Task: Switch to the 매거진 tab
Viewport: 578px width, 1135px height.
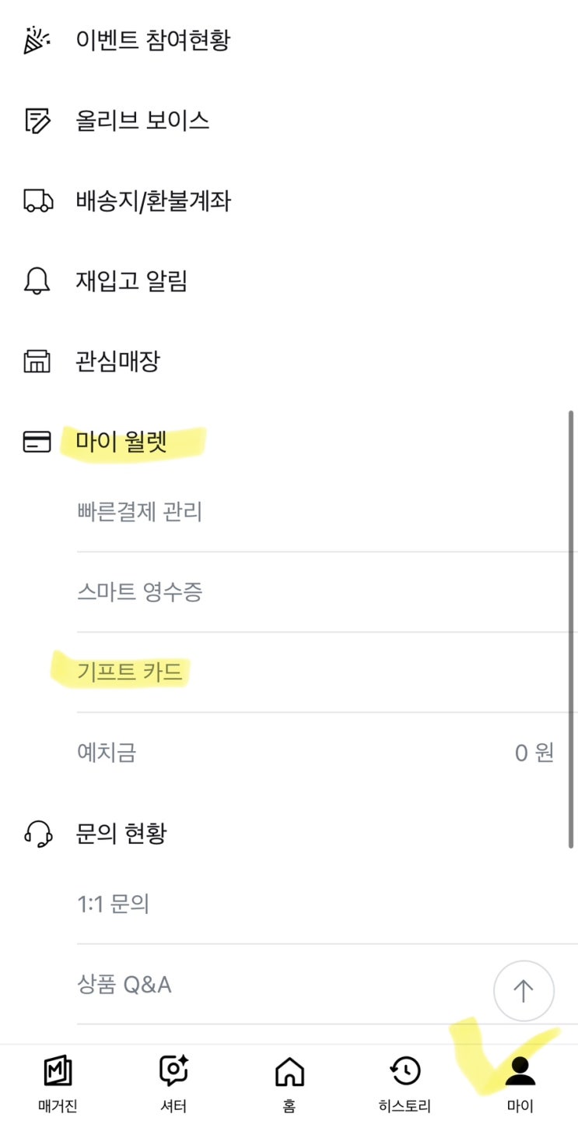Action: [x=58, y=1084]
